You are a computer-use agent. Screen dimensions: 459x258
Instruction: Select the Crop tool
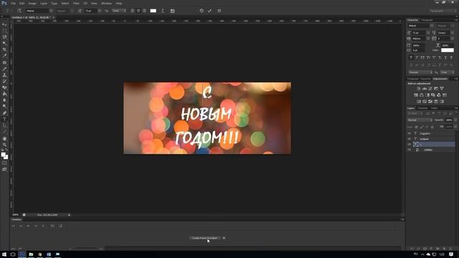(x=4, y=49)
